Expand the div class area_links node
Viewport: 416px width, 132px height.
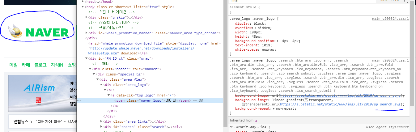click(101, 121)
